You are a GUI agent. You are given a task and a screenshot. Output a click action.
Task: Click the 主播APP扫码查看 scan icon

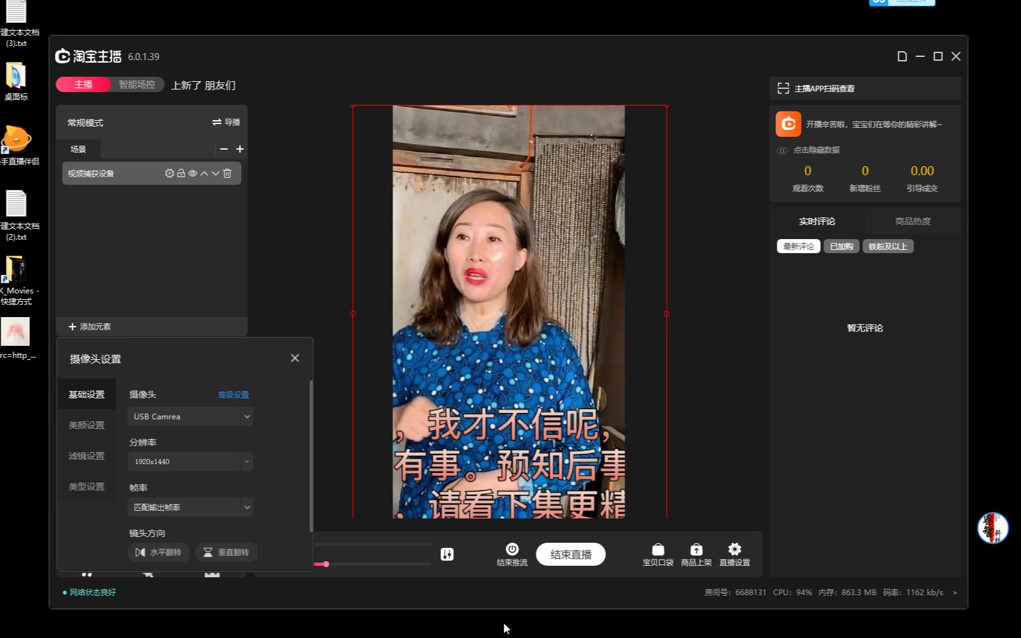pyautogui.click(x=783, y=88)
